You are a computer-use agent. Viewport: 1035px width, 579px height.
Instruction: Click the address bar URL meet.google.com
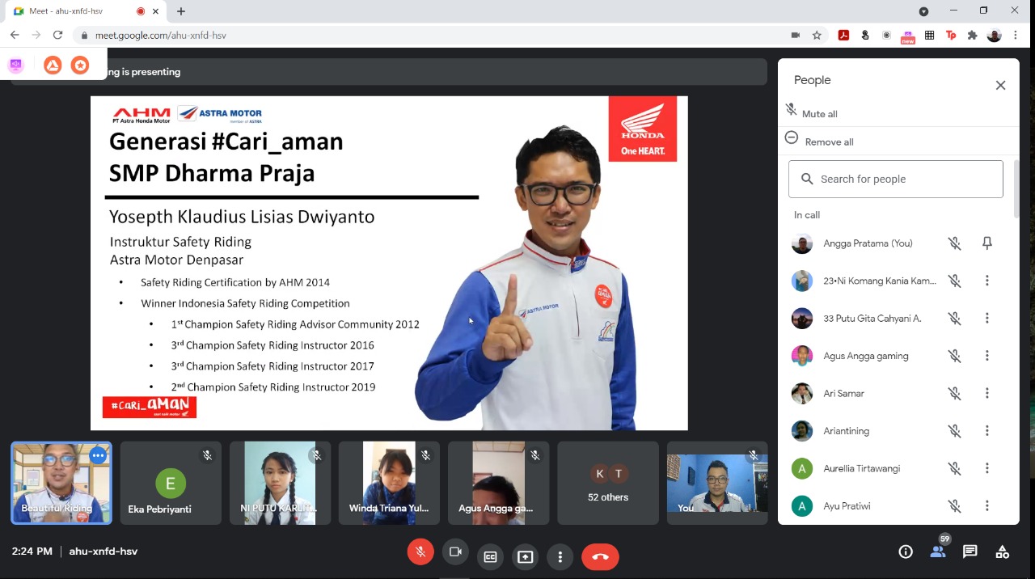[161, 36]
